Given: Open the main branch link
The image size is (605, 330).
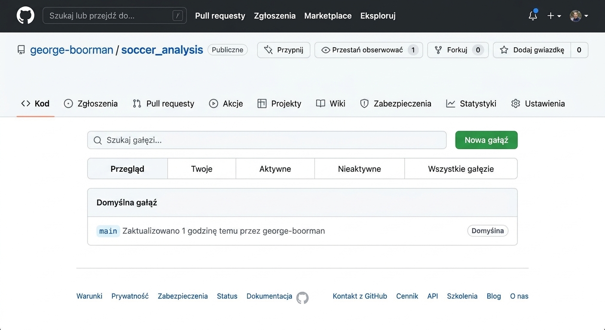Looking at the screenshot, I should click(x=108, y=231).
